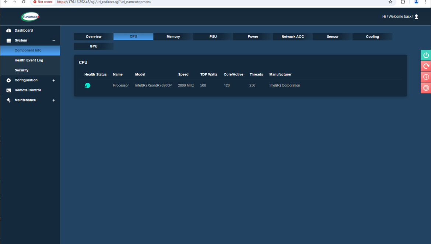Click the TDP Watts column header
This screenshot has width=431, height=244.
coord(209,74)
